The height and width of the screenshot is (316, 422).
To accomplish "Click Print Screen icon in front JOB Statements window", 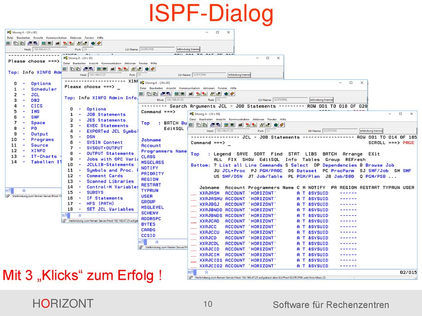I will pyautogui.click(x=191, y=125).
